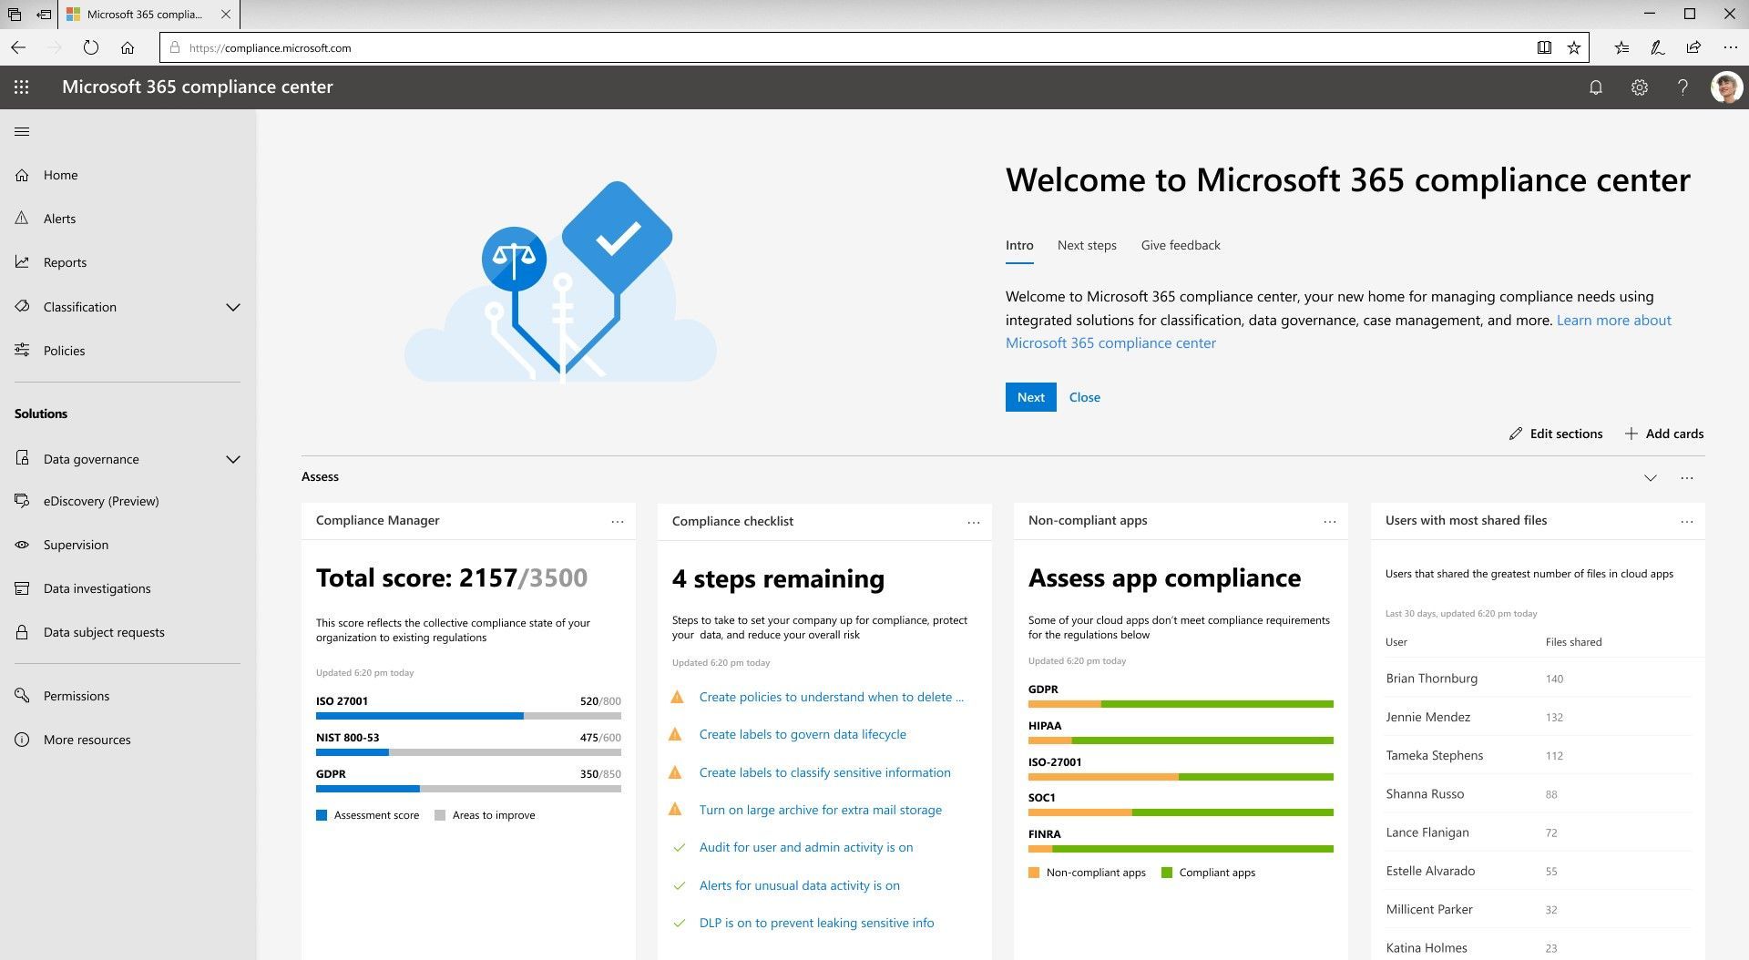1749x960 pixels.
Task: Collapse the Assess section
Action: [x=1650, y=477]
